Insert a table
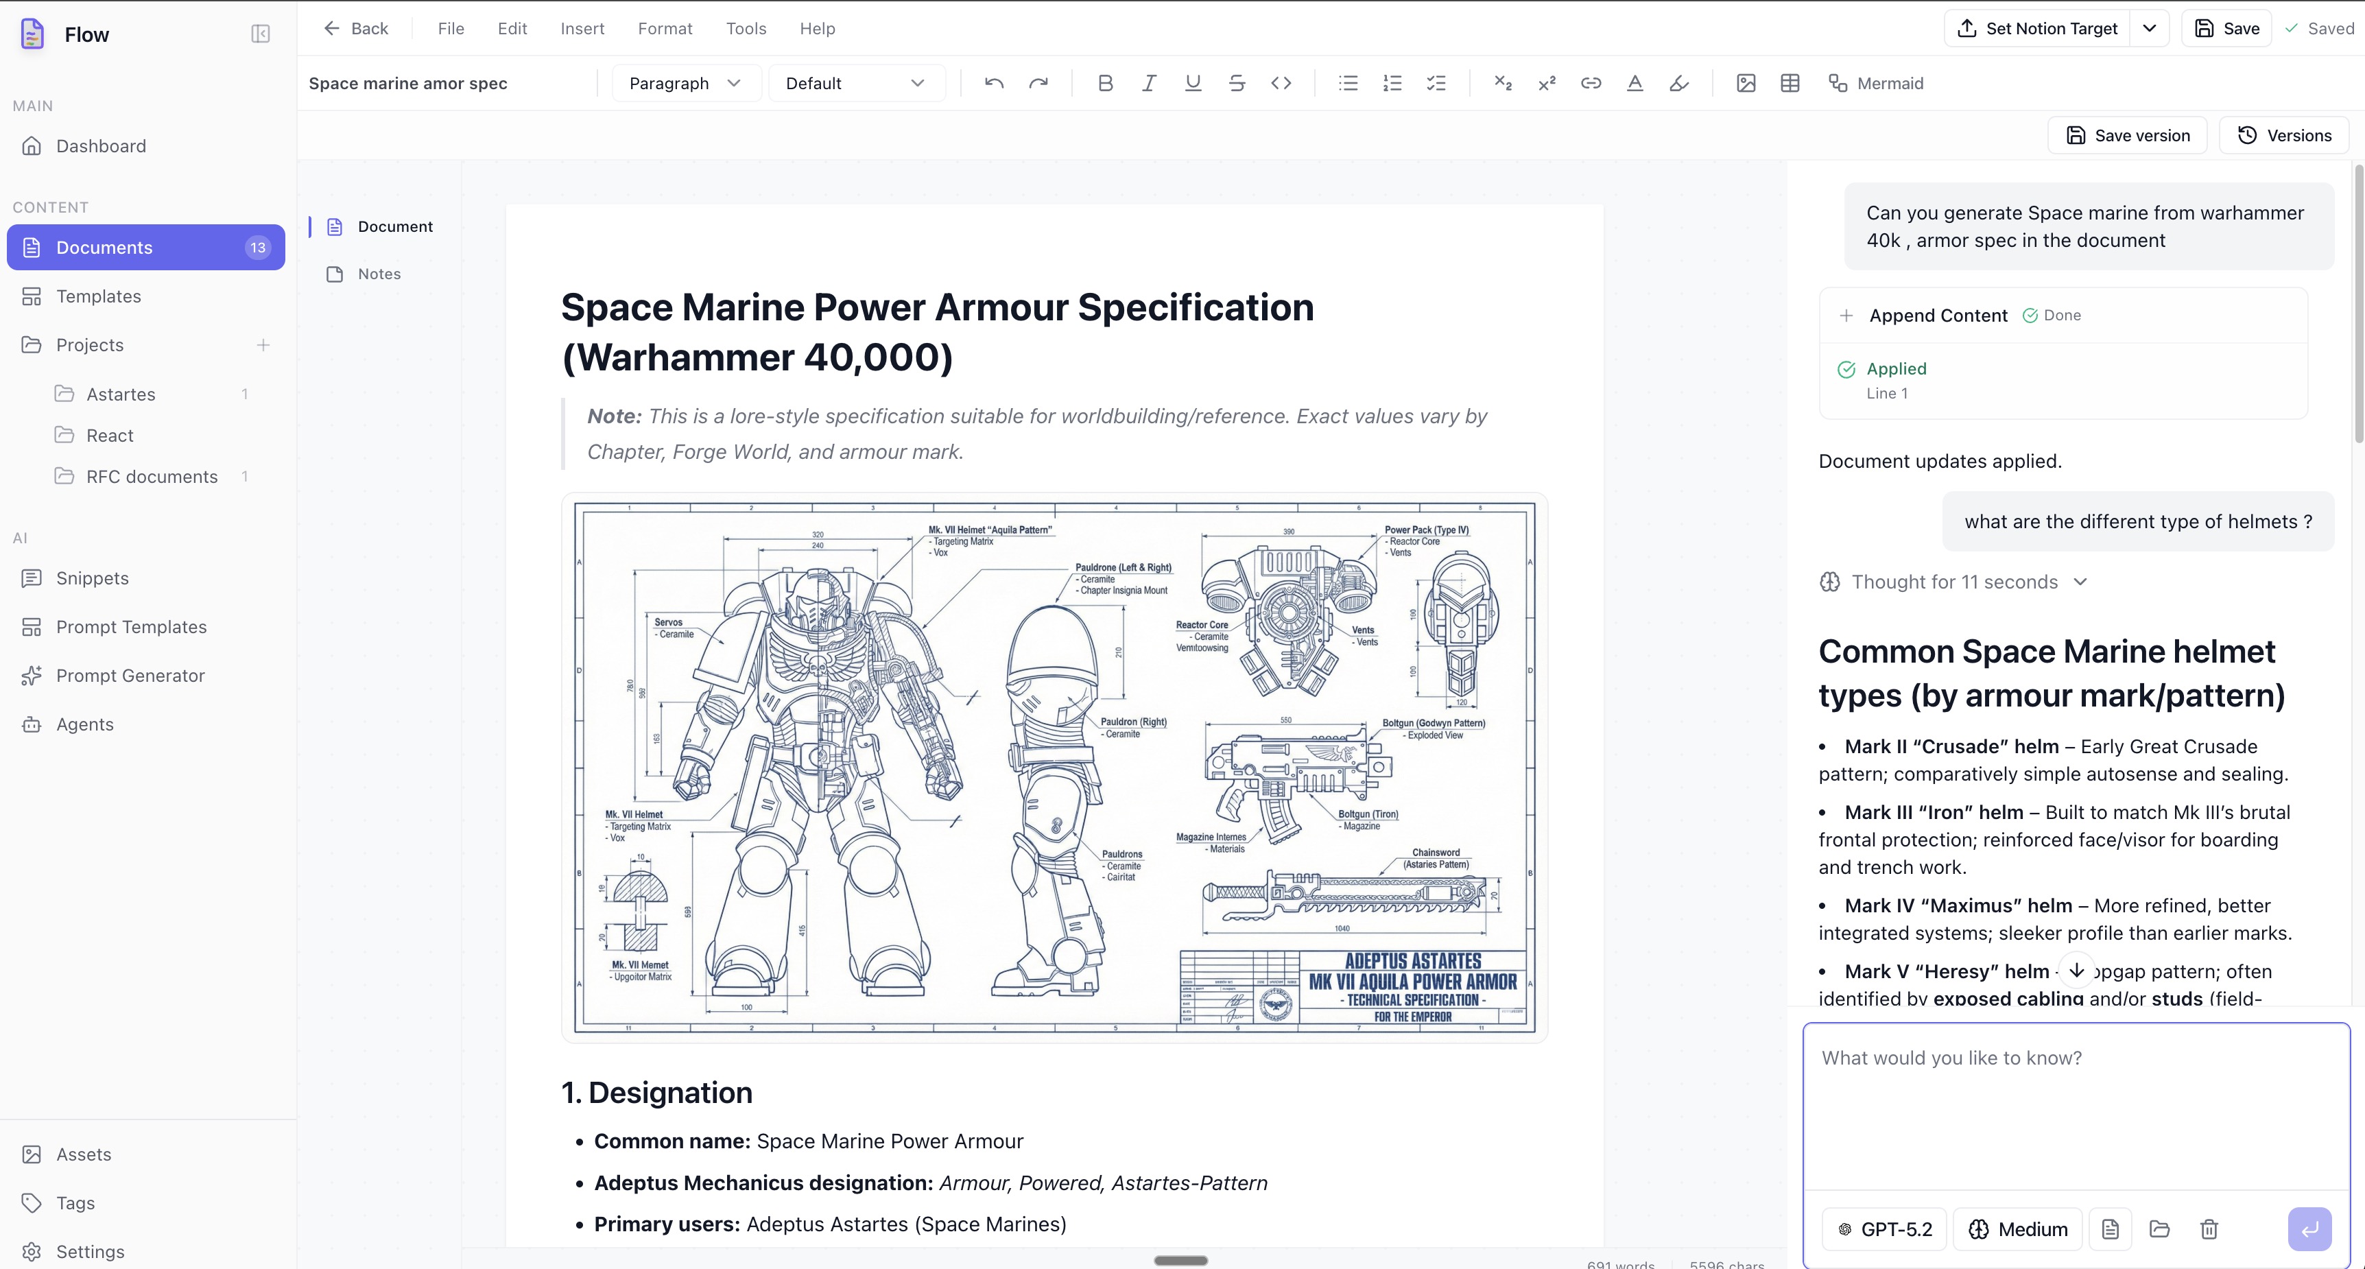Screen dimensions: 2365x1269 point(1790,84)
